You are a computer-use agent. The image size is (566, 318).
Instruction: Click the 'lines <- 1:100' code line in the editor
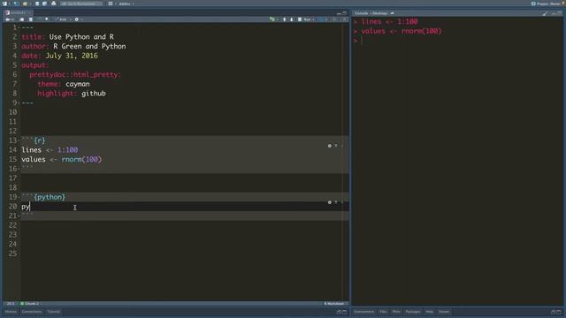(50, 150)
